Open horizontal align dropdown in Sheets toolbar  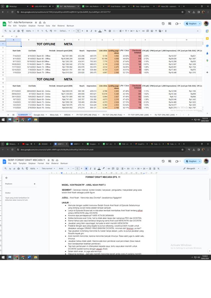121,31
